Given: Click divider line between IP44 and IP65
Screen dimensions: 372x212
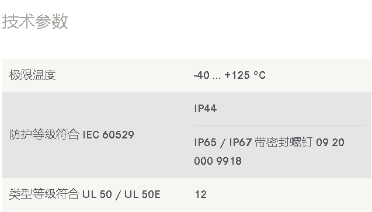Looking at the screenshot, I should 279,126.
